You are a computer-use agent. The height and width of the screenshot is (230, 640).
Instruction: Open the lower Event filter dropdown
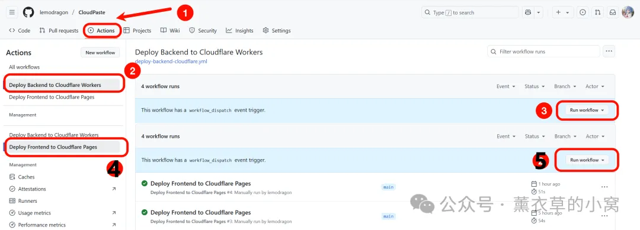pos(505,137)
